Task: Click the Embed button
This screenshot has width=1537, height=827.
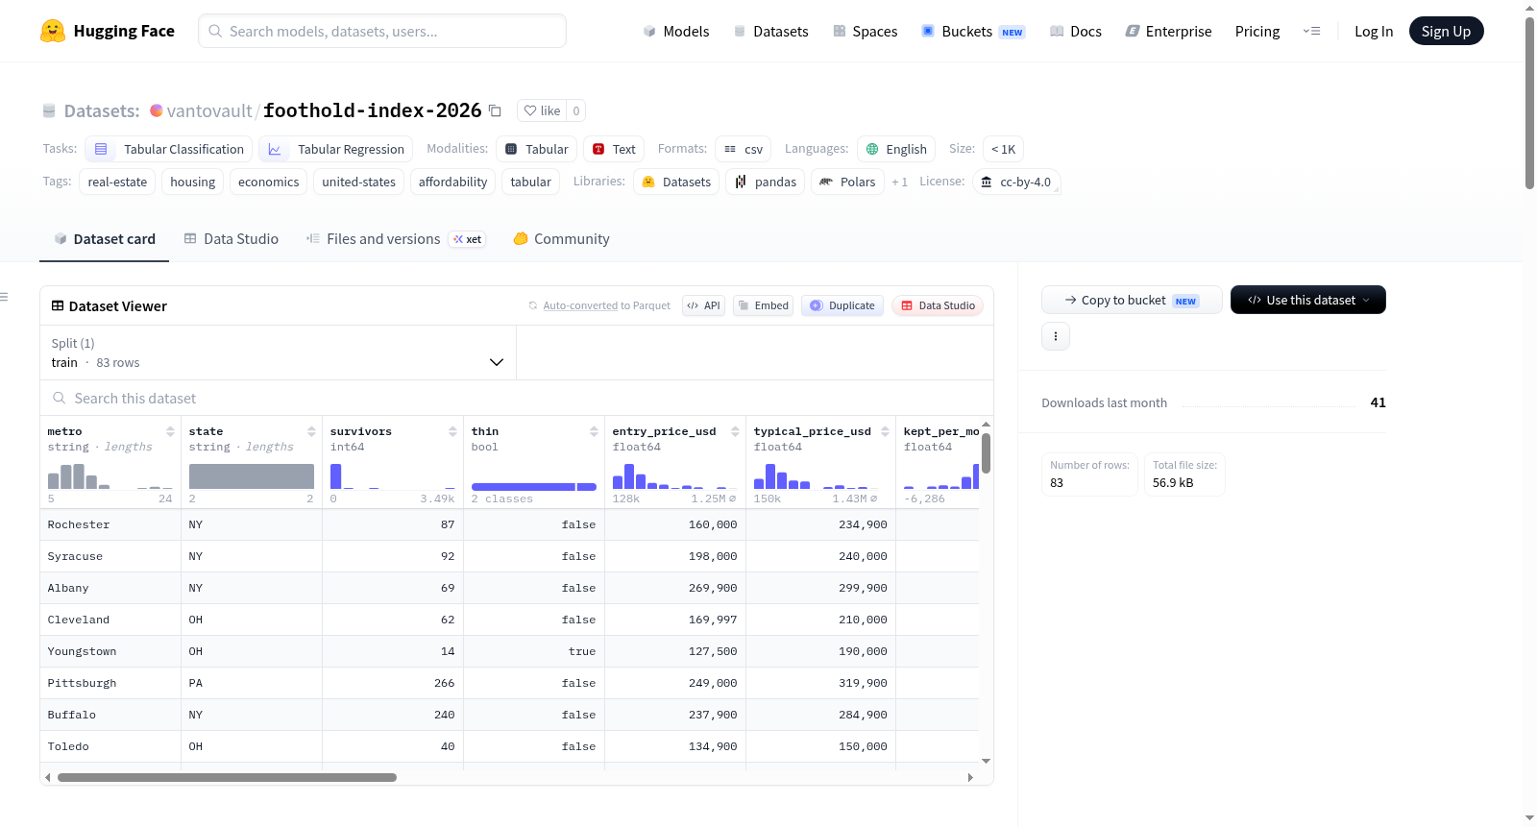Action: click(x=764, y=305)
